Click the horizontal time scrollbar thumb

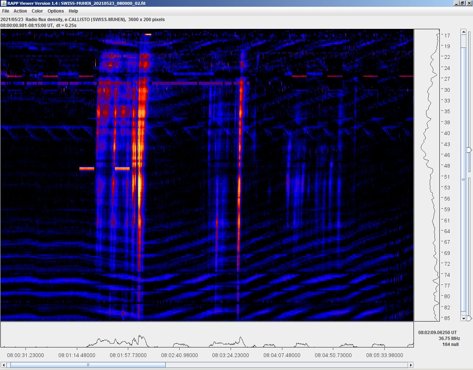pyautogui.click(x=88, y=365)
